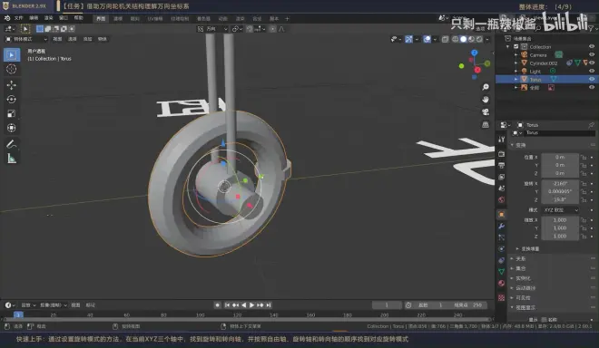Screen dimensions: 599x348
Task: Open the XYZ rotation mode dropdown
Action: click(x=560, y=210)
